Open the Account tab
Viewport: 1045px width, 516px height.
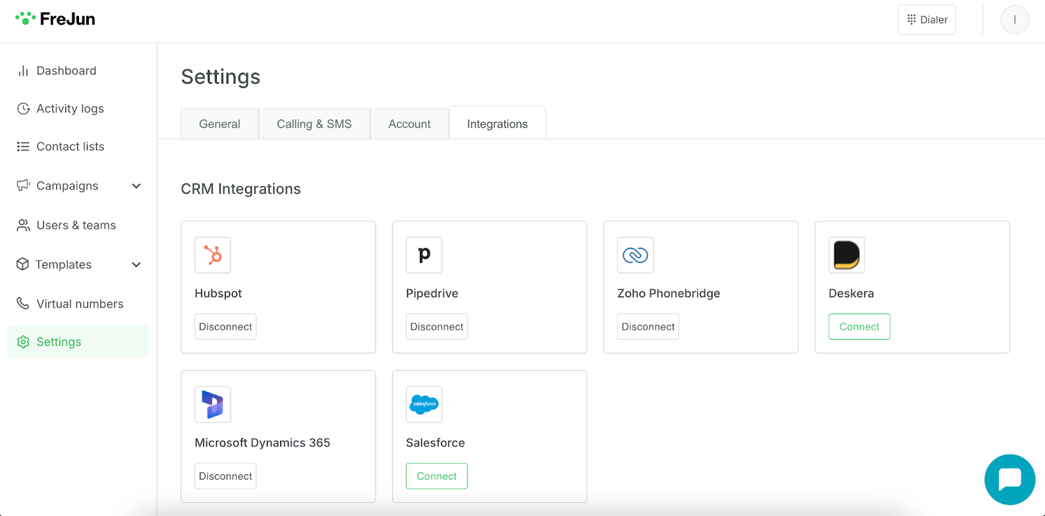(410, 124)
